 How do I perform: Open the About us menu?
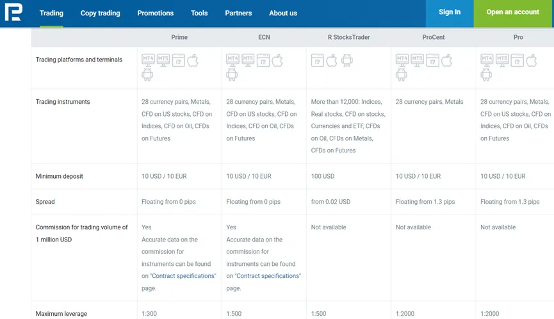[x=283, y=13]
